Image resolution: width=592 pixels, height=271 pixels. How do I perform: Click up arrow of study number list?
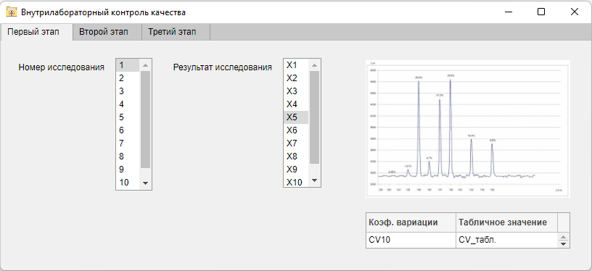click(x=145, y=64)
